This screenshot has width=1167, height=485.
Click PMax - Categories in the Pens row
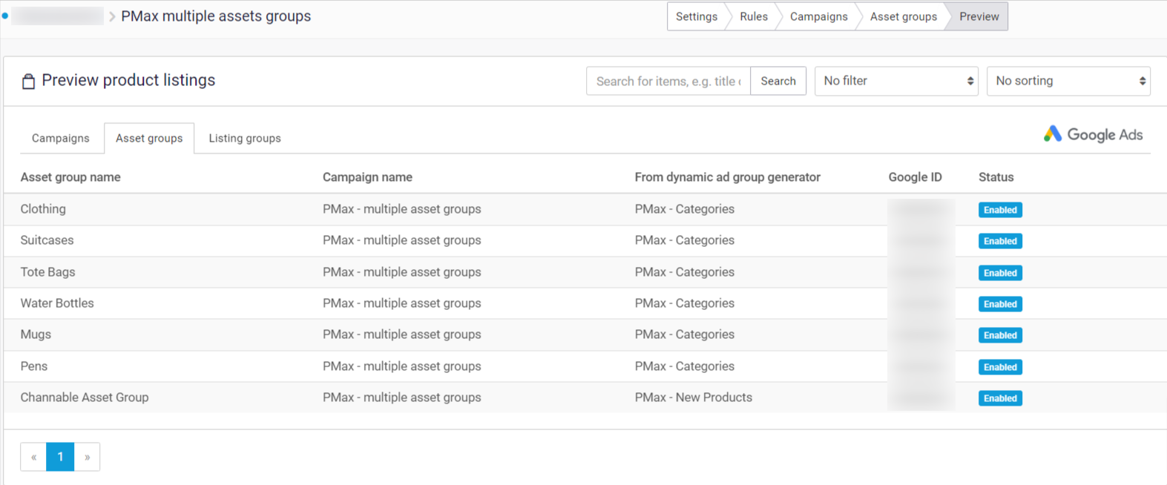pos(685,366)
